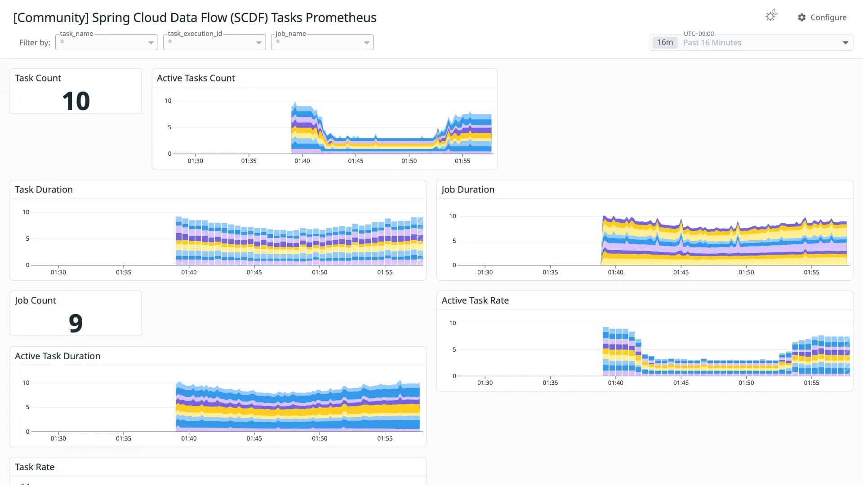
Task: Click the 01:50 label on Active Task Rate
Action: click(746, 383)
